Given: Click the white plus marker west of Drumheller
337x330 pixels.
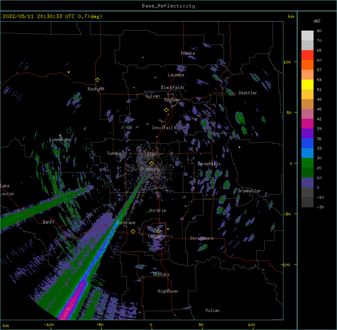Looking at the screenshot, I should pos(239,147).
